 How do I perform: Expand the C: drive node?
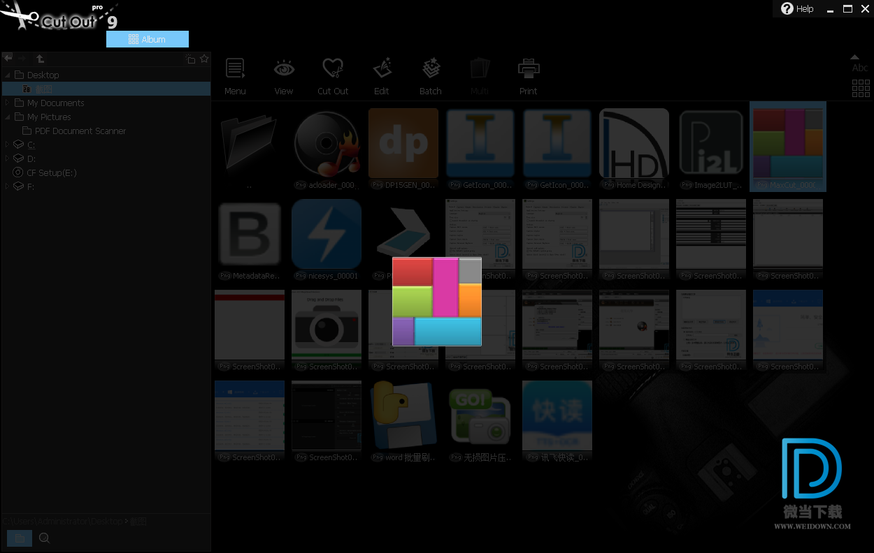tap(8, 145)
